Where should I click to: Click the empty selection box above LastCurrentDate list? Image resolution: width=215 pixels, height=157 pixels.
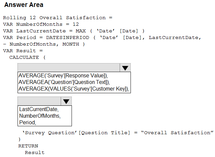(x=39, y=101)
